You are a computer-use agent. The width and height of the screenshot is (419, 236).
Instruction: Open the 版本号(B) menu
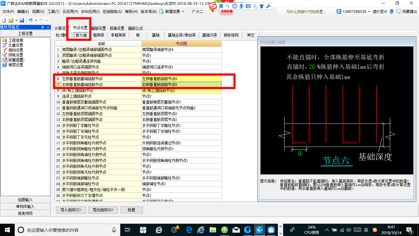148,11
